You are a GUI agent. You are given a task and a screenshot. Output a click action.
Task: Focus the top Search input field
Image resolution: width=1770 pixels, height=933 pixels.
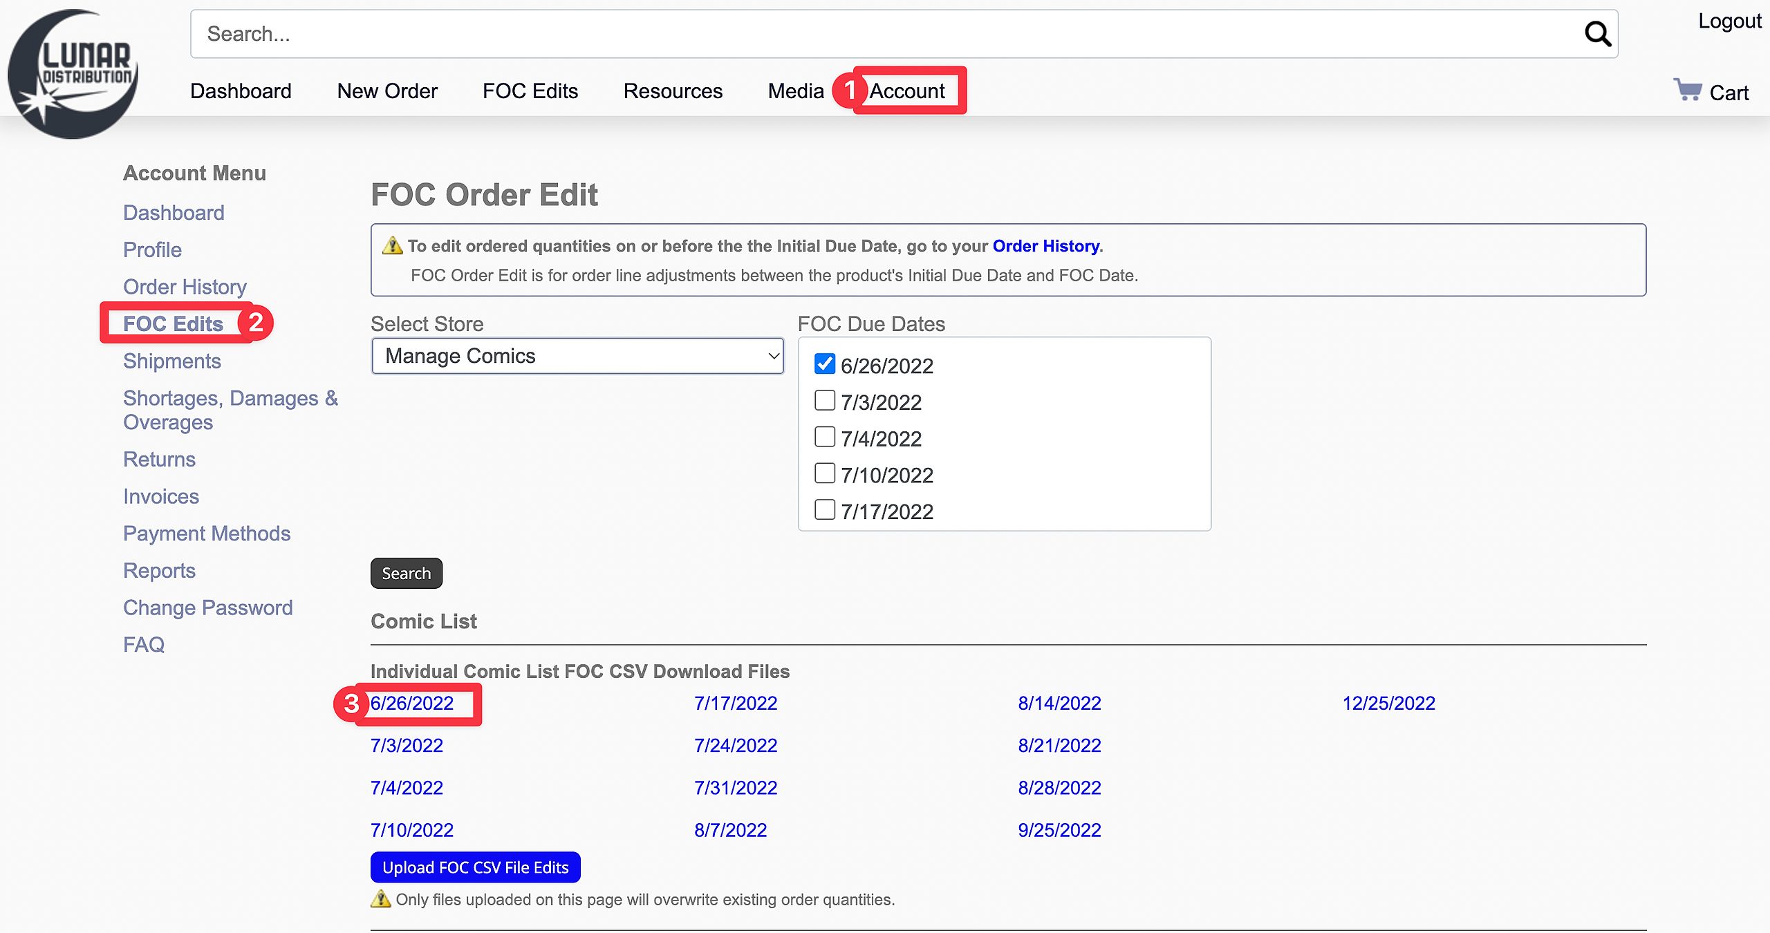coord(885,34)
